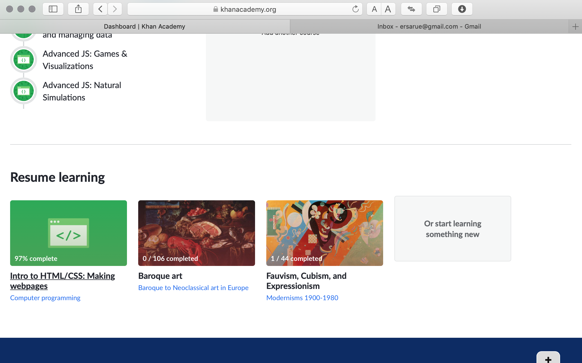The image size is (582, 363).
Task: Open the Downloads toolbar icon
Action: [462, 9]
